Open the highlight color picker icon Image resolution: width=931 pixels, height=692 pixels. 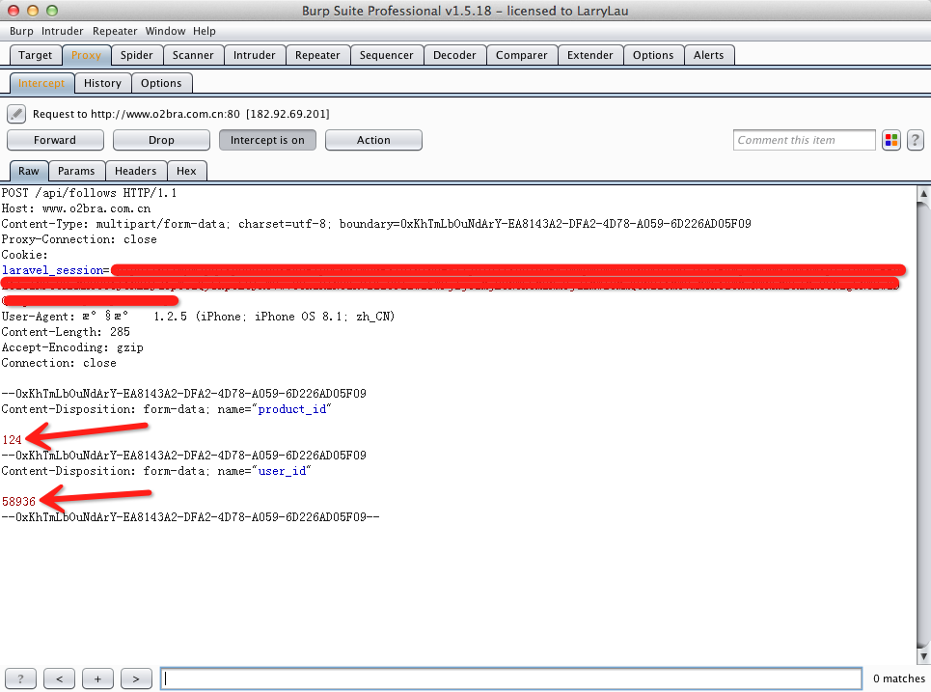tap(891, 140)
